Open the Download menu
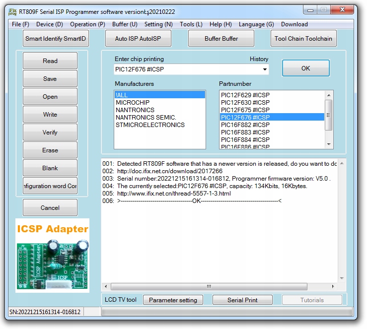367x329 pixels. (294, 24)
